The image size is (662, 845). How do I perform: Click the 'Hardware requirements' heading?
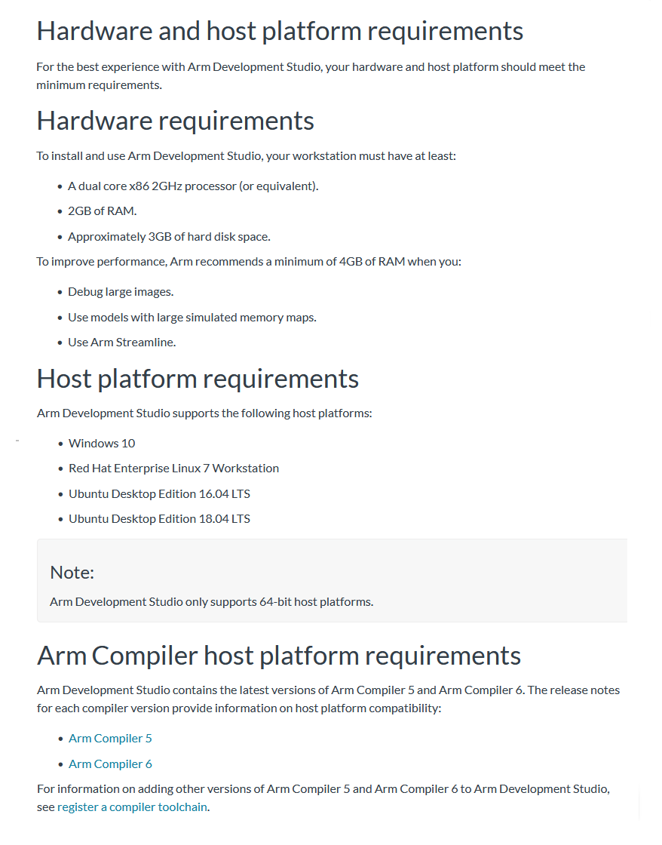[175, 121]
